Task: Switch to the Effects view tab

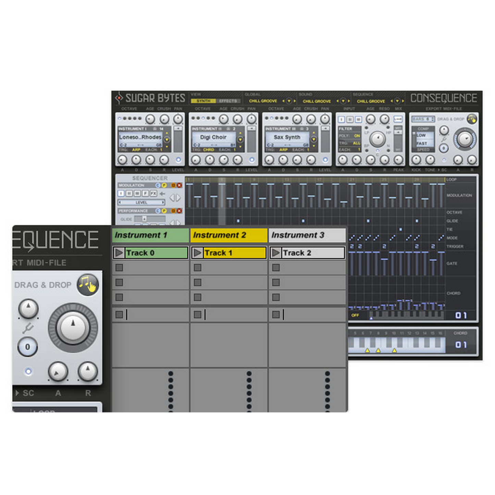Action: [x=227, y=101]
